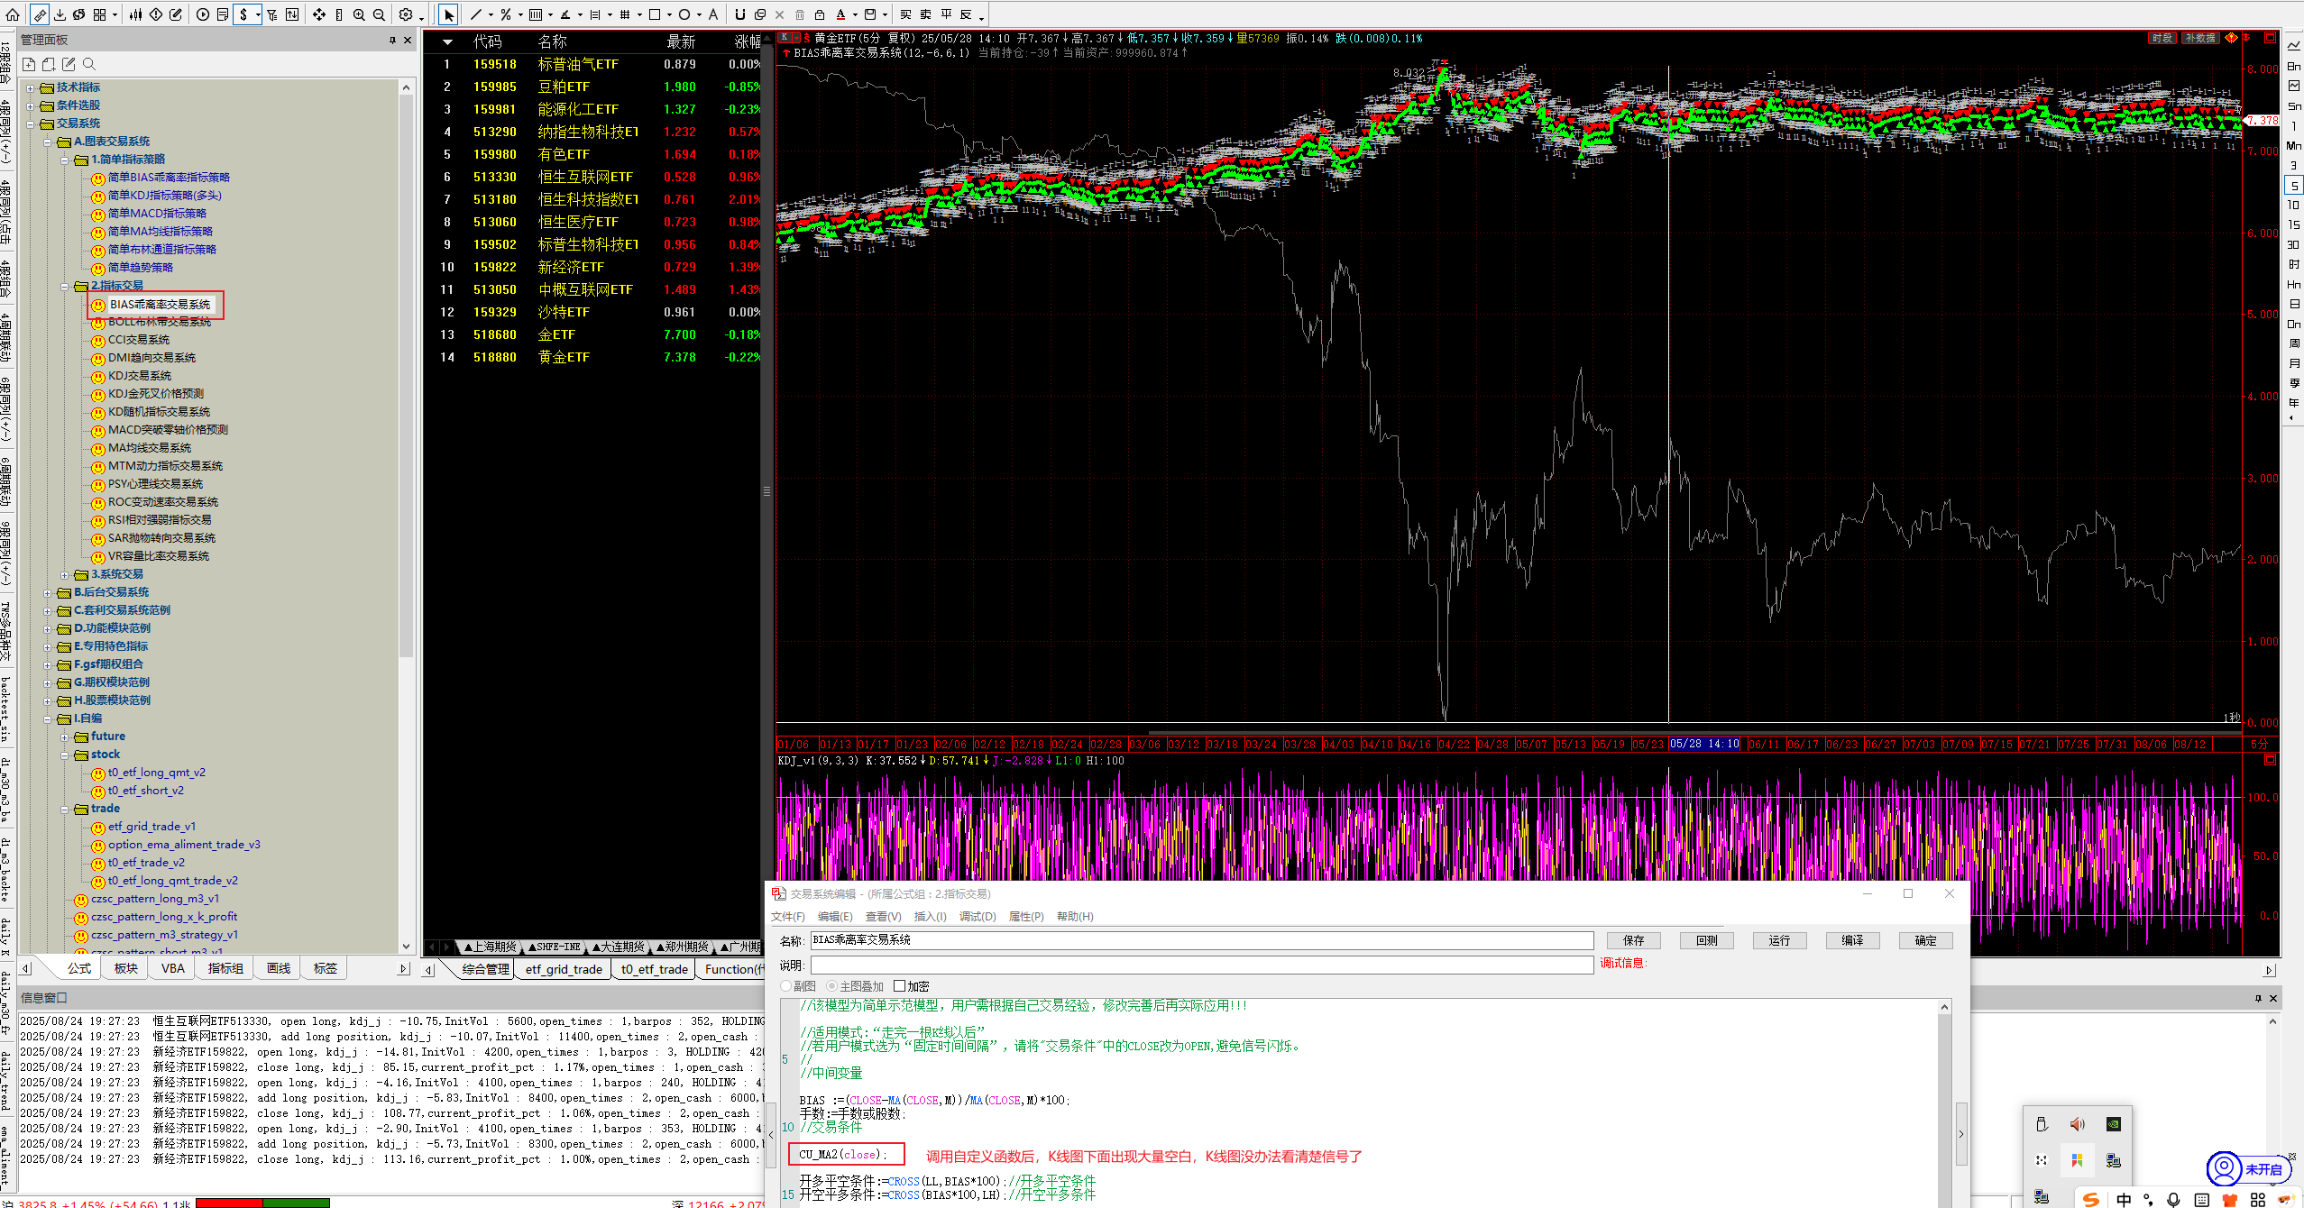The image size is (2304, 1208).
Task: Open the dollar sign toolbar dropdown arrow
Action: [258, 14]
